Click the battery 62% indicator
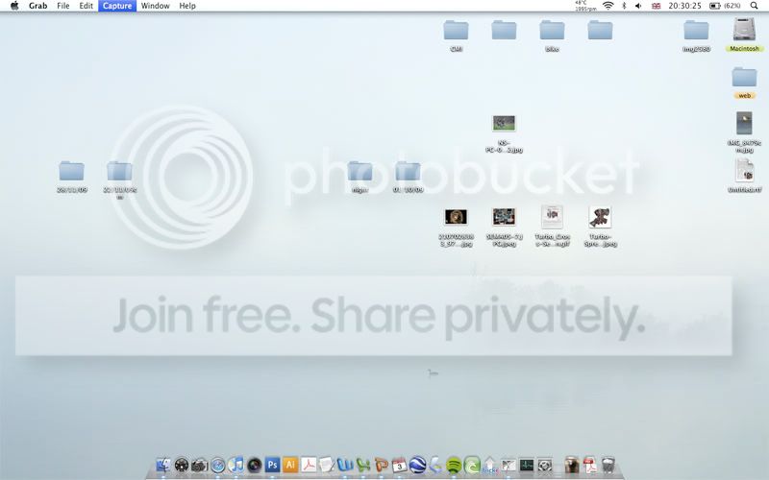 [726, 6]
